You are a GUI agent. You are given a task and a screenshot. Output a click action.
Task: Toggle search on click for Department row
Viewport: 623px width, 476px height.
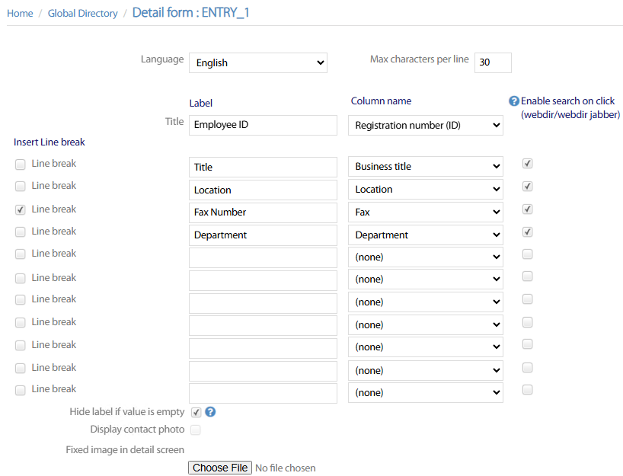(528, 232)
